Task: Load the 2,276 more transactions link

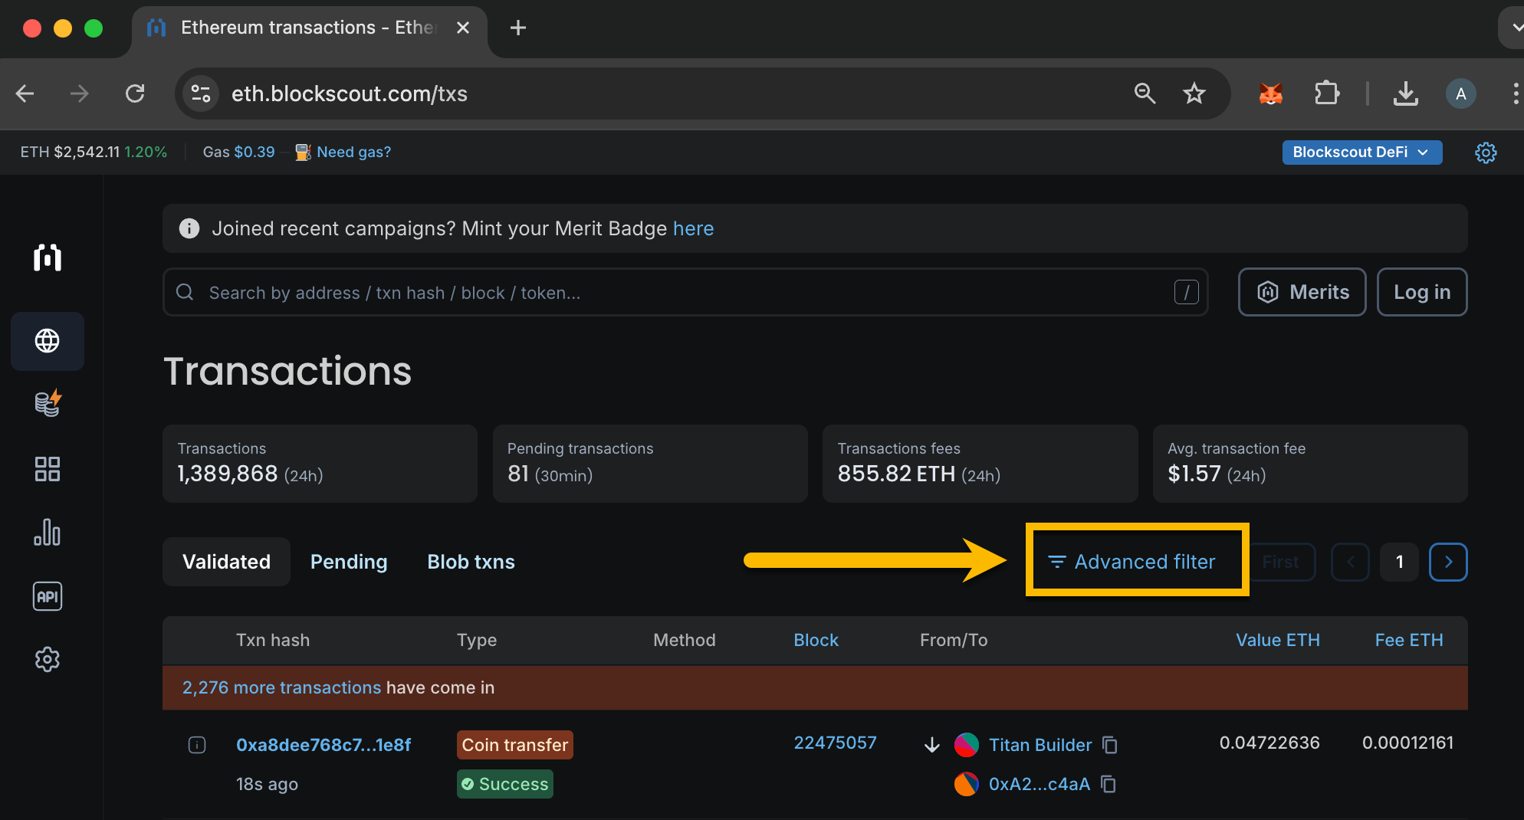Action: (281, 687)
